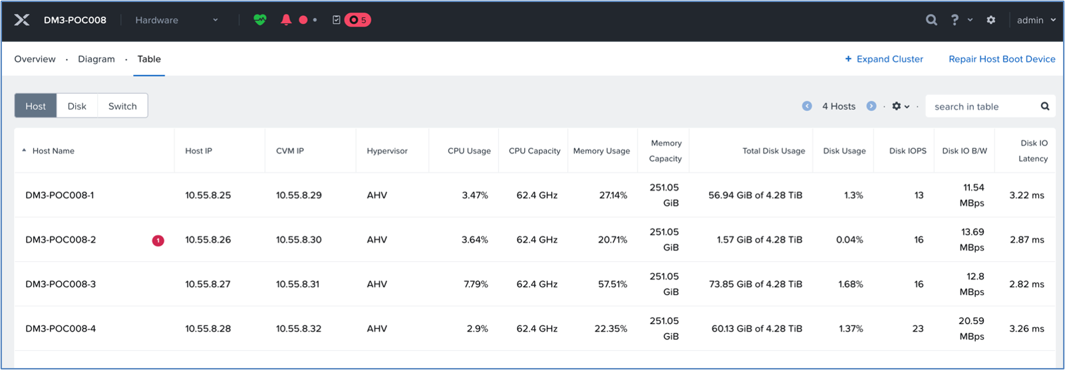
Task: Switch to the Overview tab
Action: click(35, 59)
